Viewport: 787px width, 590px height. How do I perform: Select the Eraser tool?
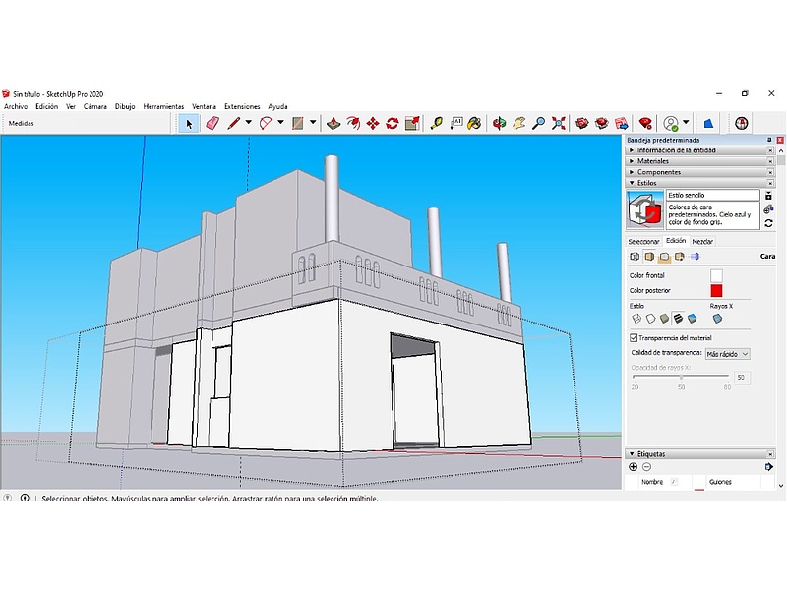(x=212, y=123)
